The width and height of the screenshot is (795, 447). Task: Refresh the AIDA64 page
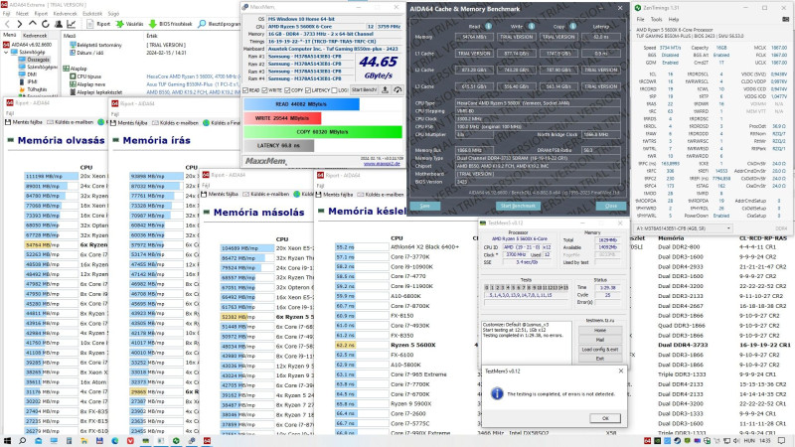(45, 24)
